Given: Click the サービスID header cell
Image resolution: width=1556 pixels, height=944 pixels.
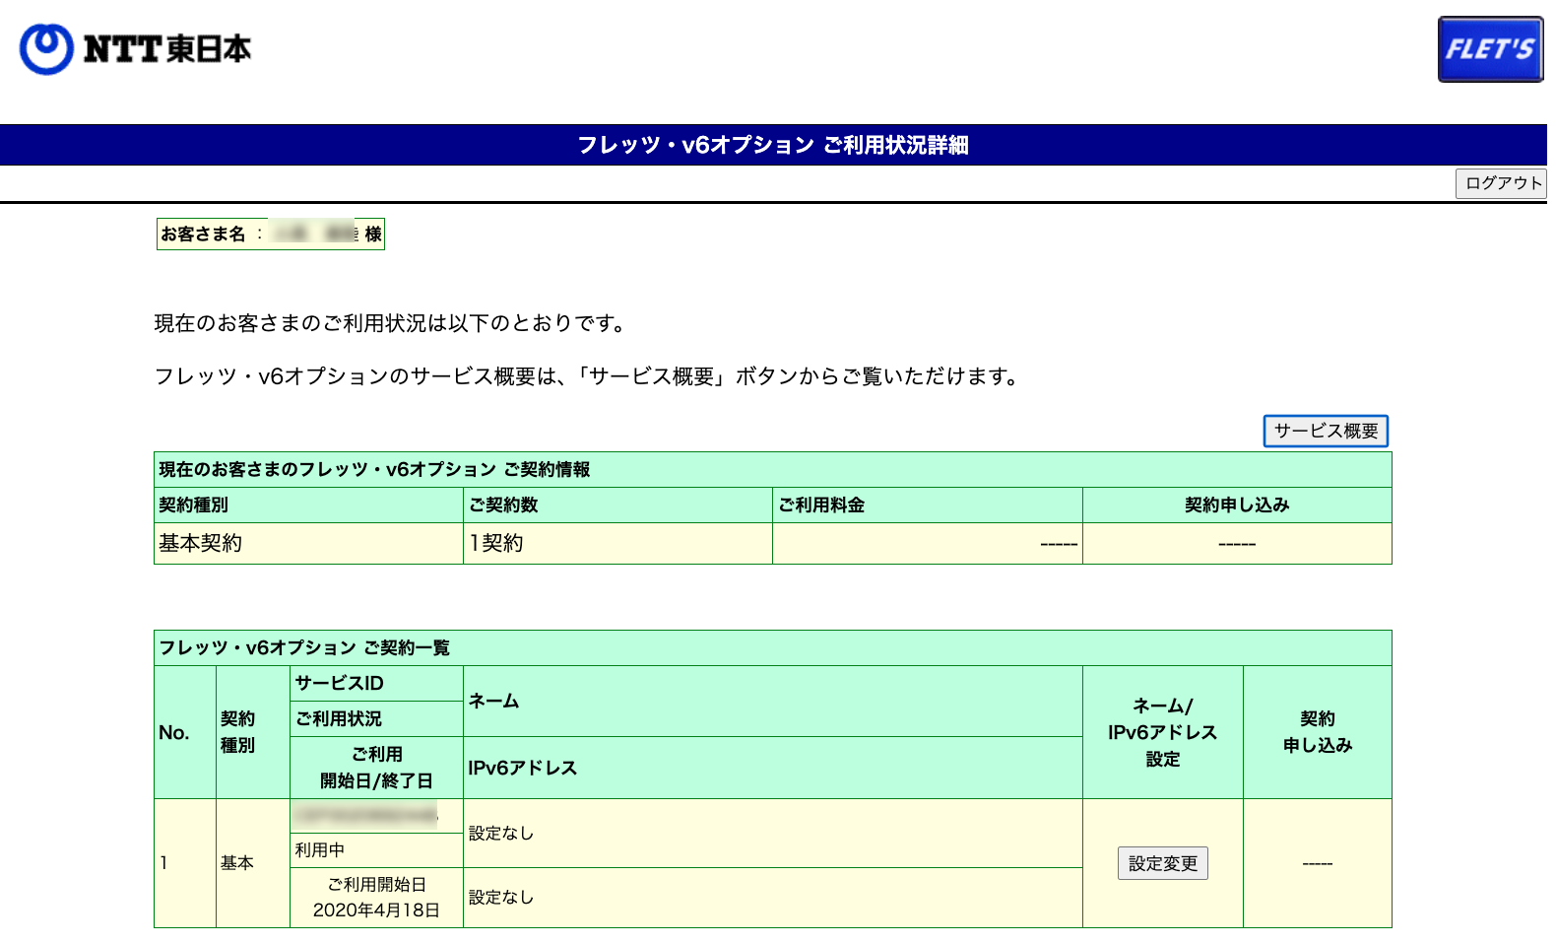Looking at the screenshot, I should [x=376, y=683].
